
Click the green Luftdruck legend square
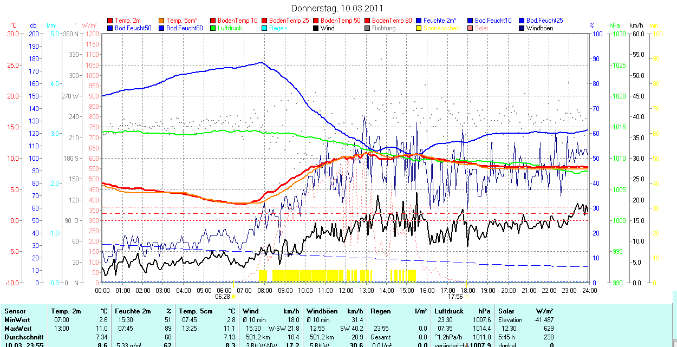(213, 28)
